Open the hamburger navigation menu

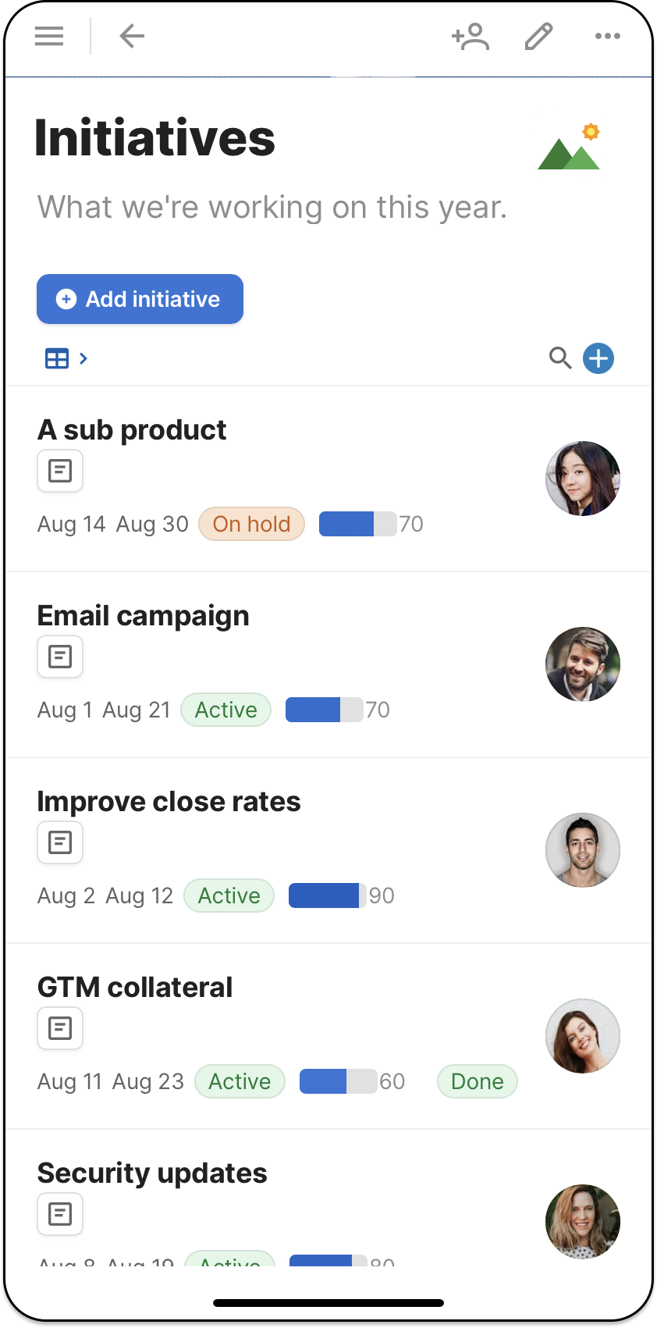(49, 36)
